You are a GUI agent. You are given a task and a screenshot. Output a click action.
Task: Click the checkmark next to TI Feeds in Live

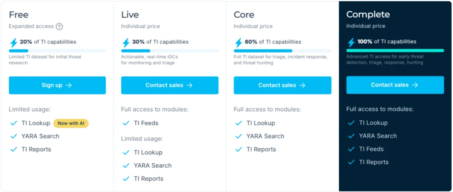click(x=126, y=123)
